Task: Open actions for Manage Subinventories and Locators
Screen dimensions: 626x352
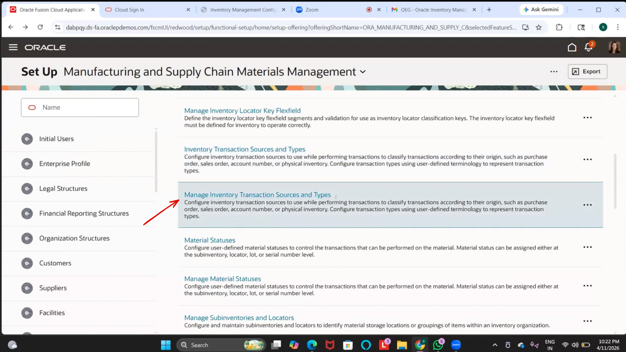Action: click(588, 321)
